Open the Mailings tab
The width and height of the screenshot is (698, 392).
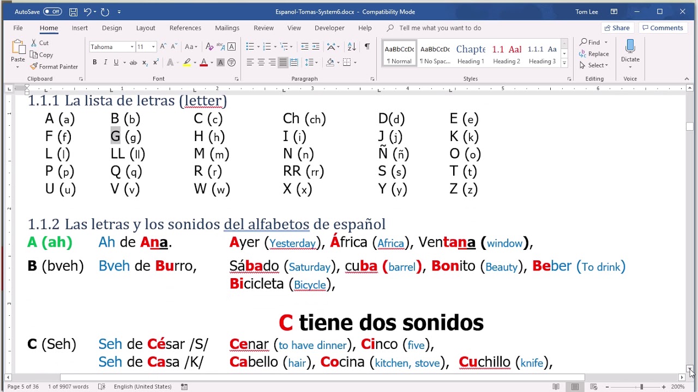click(227, 28)
